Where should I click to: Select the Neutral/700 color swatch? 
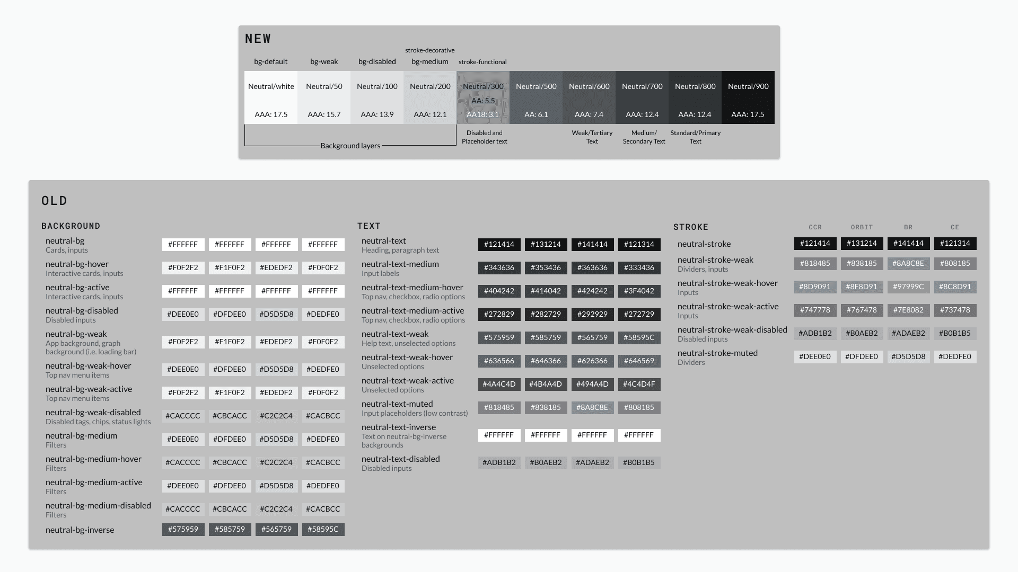pos(642,97)
